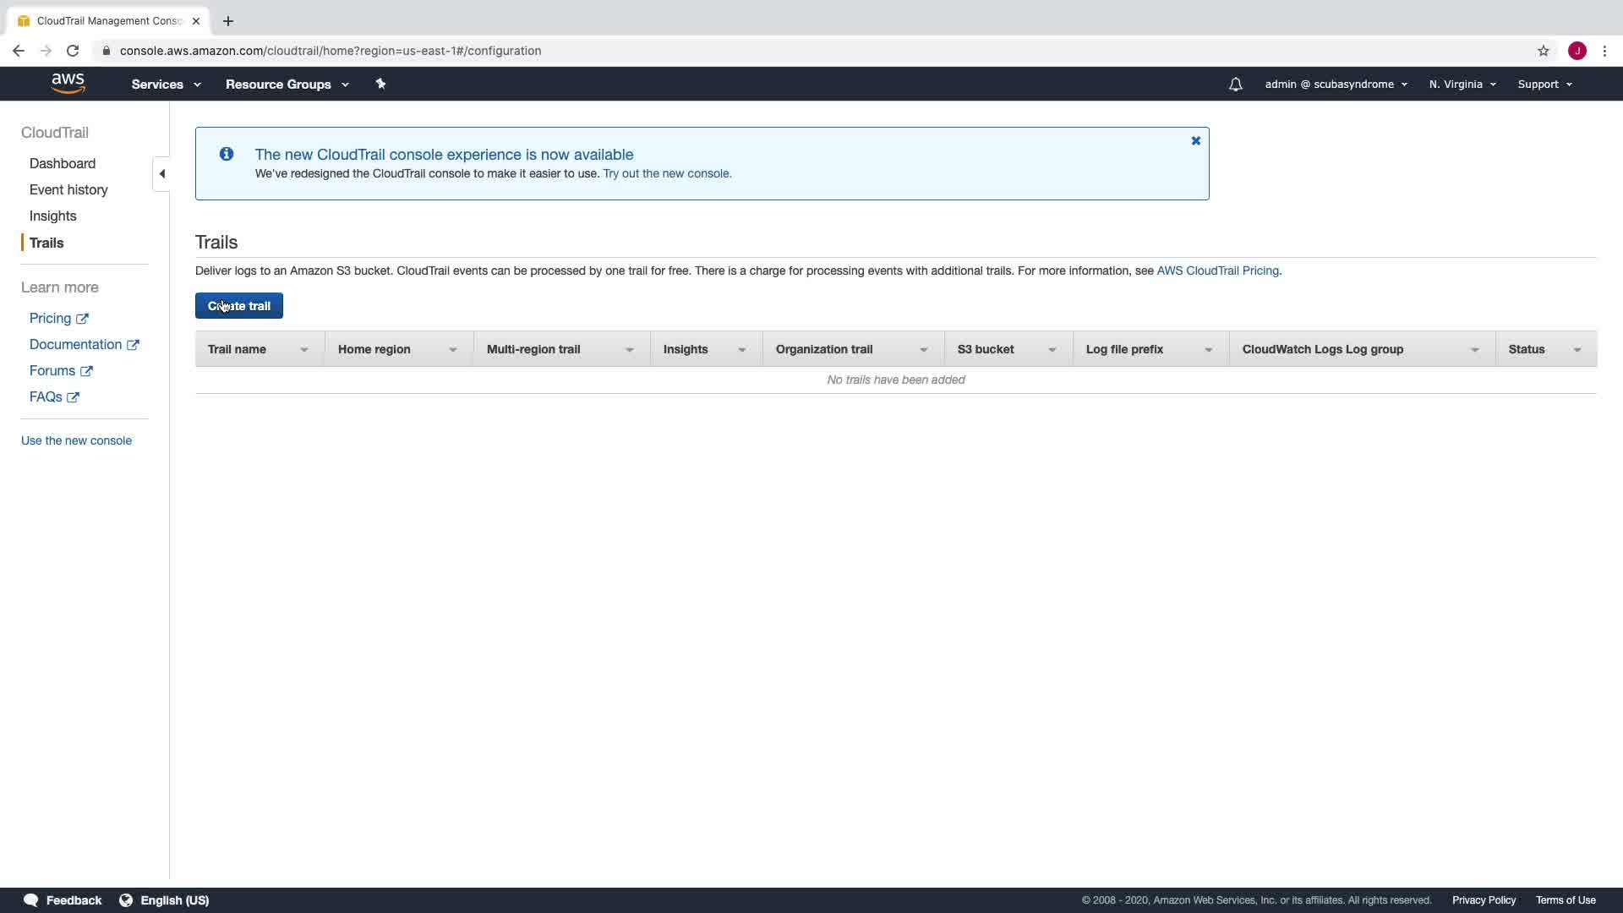Click the pin shortcut icon in navbar
Viewport: 1623px width, 913px height.
click(380, 84)
